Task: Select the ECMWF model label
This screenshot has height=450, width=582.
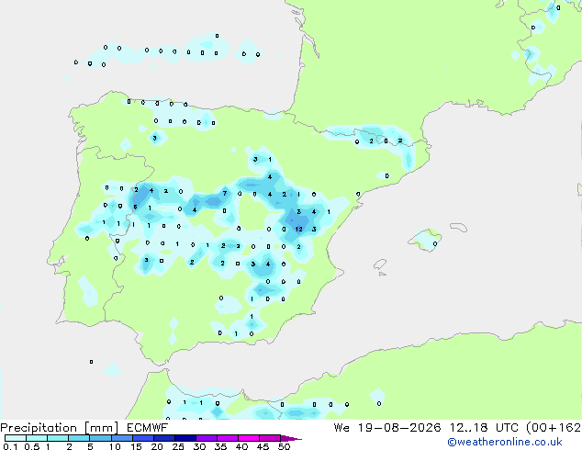Action: coord(148,428)
